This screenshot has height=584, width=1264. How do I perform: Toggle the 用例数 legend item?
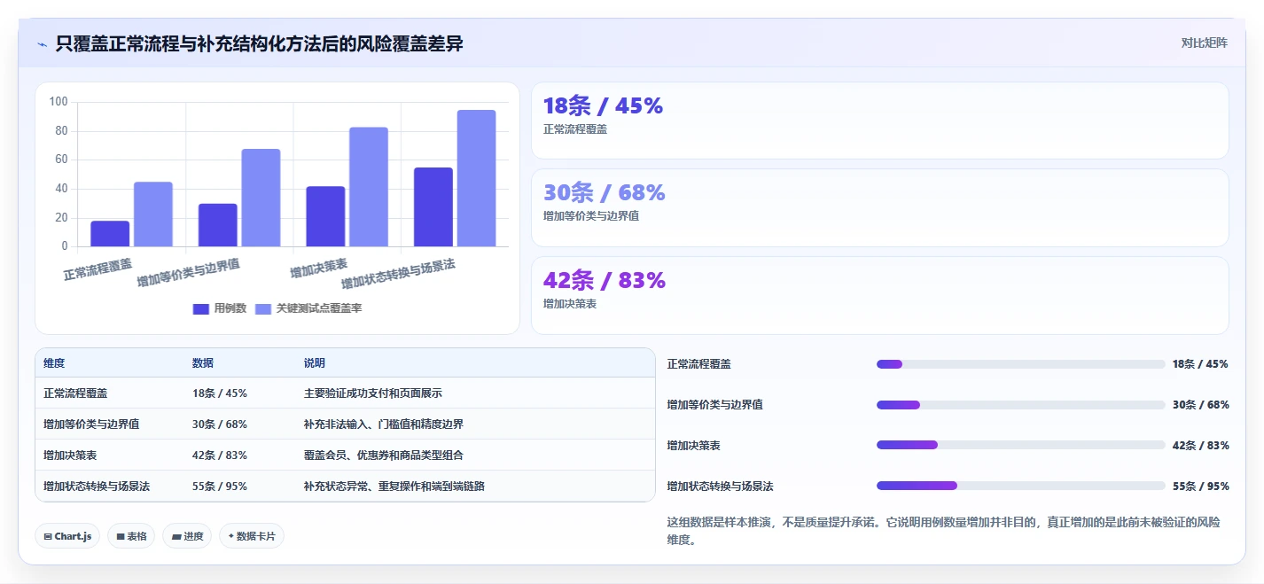point(220,308)
